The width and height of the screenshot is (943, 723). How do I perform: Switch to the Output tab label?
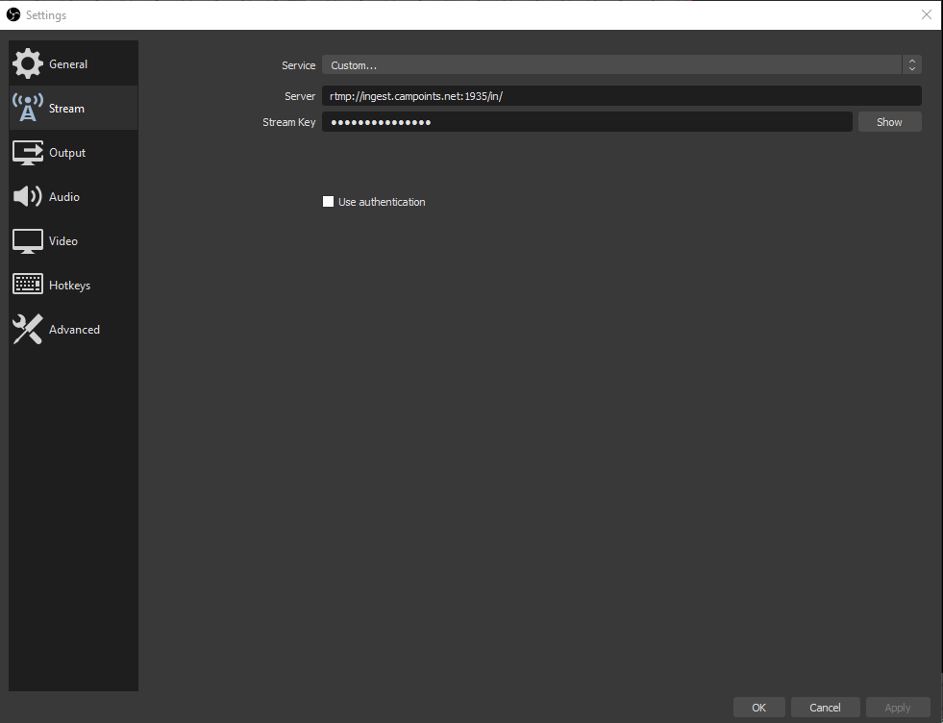pos(67,153)
